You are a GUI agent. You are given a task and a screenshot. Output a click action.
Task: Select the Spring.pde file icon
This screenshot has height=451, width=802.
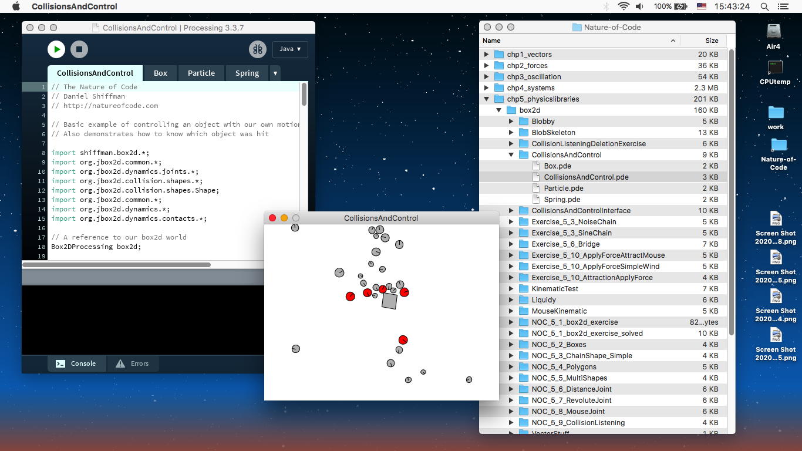coord(535,200)
